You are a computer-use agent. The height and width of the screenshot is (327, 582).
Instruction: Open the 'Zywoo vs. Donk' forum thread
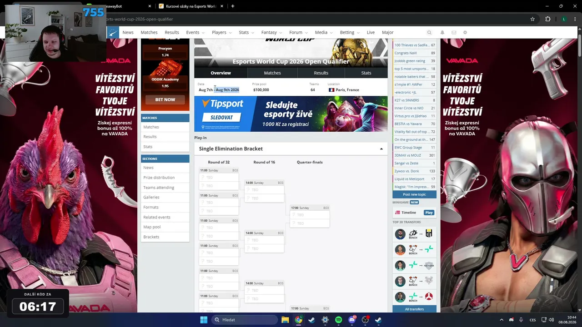[414, 171]
